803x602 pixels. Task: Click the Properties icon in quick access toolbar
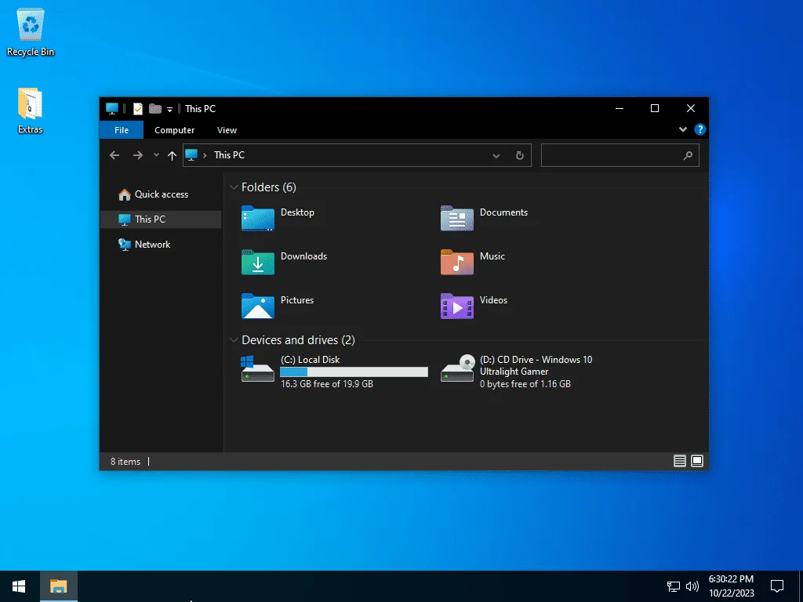point(138,108)
